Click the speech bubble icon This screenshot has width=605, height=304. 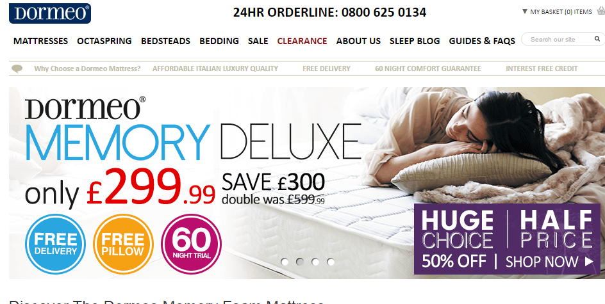17,69
